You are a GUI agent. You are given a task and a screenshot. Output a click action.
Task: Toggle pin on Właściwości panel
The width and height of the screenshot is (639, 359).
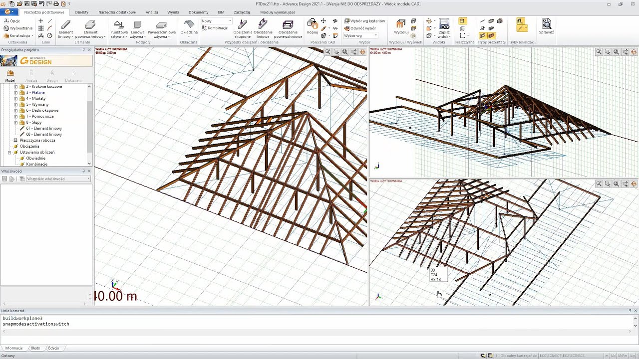tap(84, 171)
